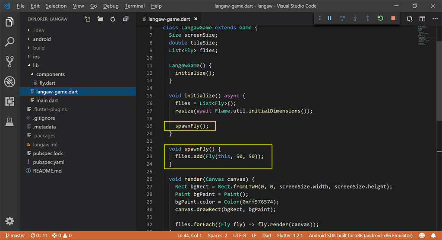Click the New File icon in Explorer
Viewport: 442px width, 240px height.
[88, 19]
